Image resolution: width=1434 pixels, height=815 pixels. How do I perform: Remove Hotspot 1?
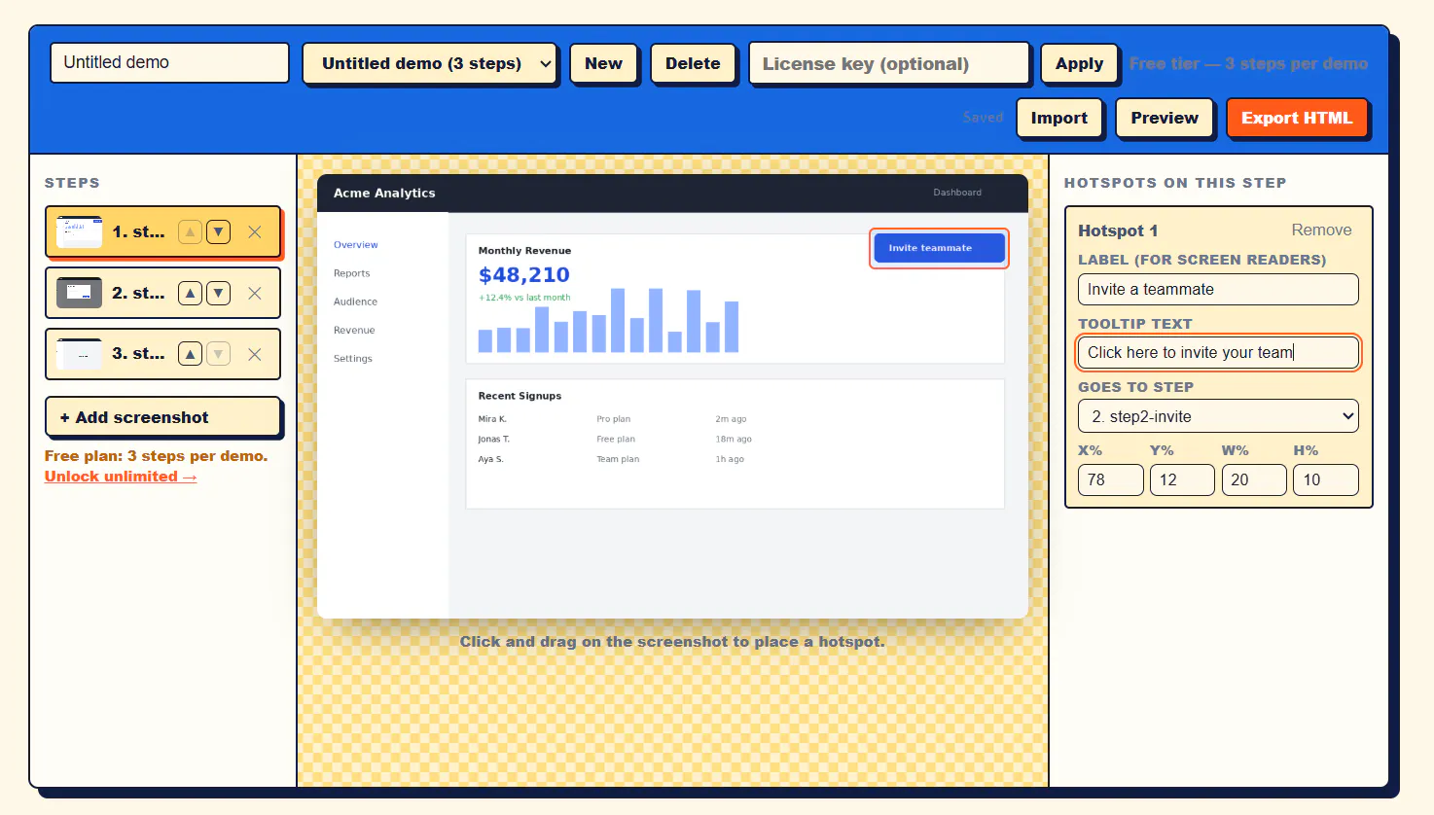(x=1321, y=230)
